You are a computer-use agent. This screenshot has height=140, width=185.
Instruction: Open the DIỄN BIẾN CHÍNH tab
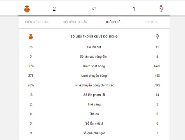[x=37, y=22]
